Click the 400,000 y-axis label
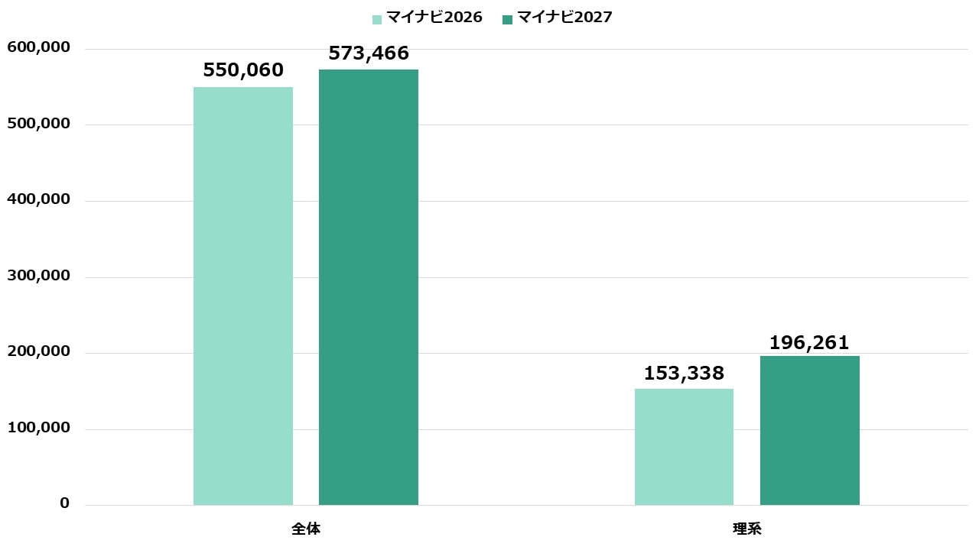The width and height of the screenshot is (979, 550). (x=38, y=199)
